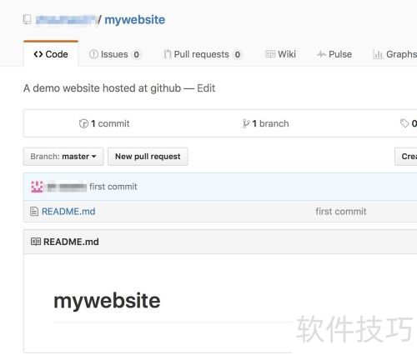Click the Pulse waveform icon
This screenshot has height=360, width=417.
click(x=322, y=54)
